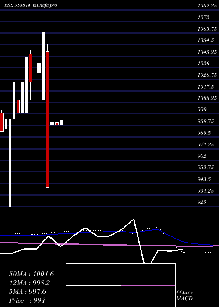
Task: Click the 1073 price axis label
Action: (203, 18)
